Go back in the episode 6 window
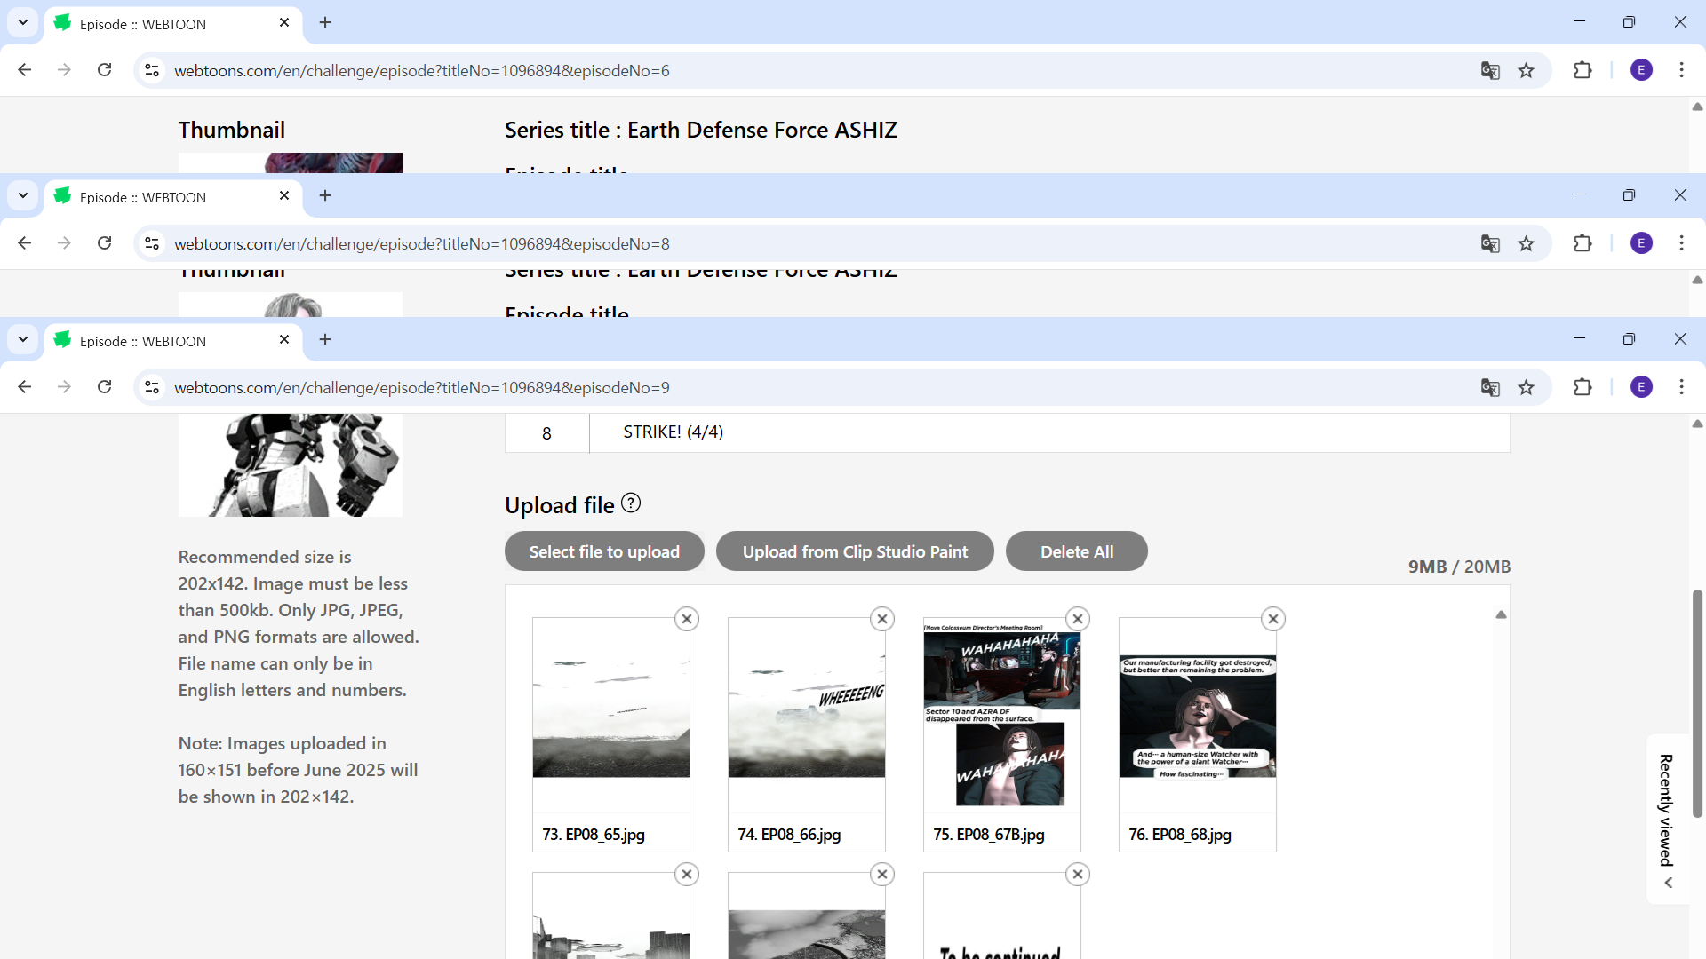 point(25,70)
